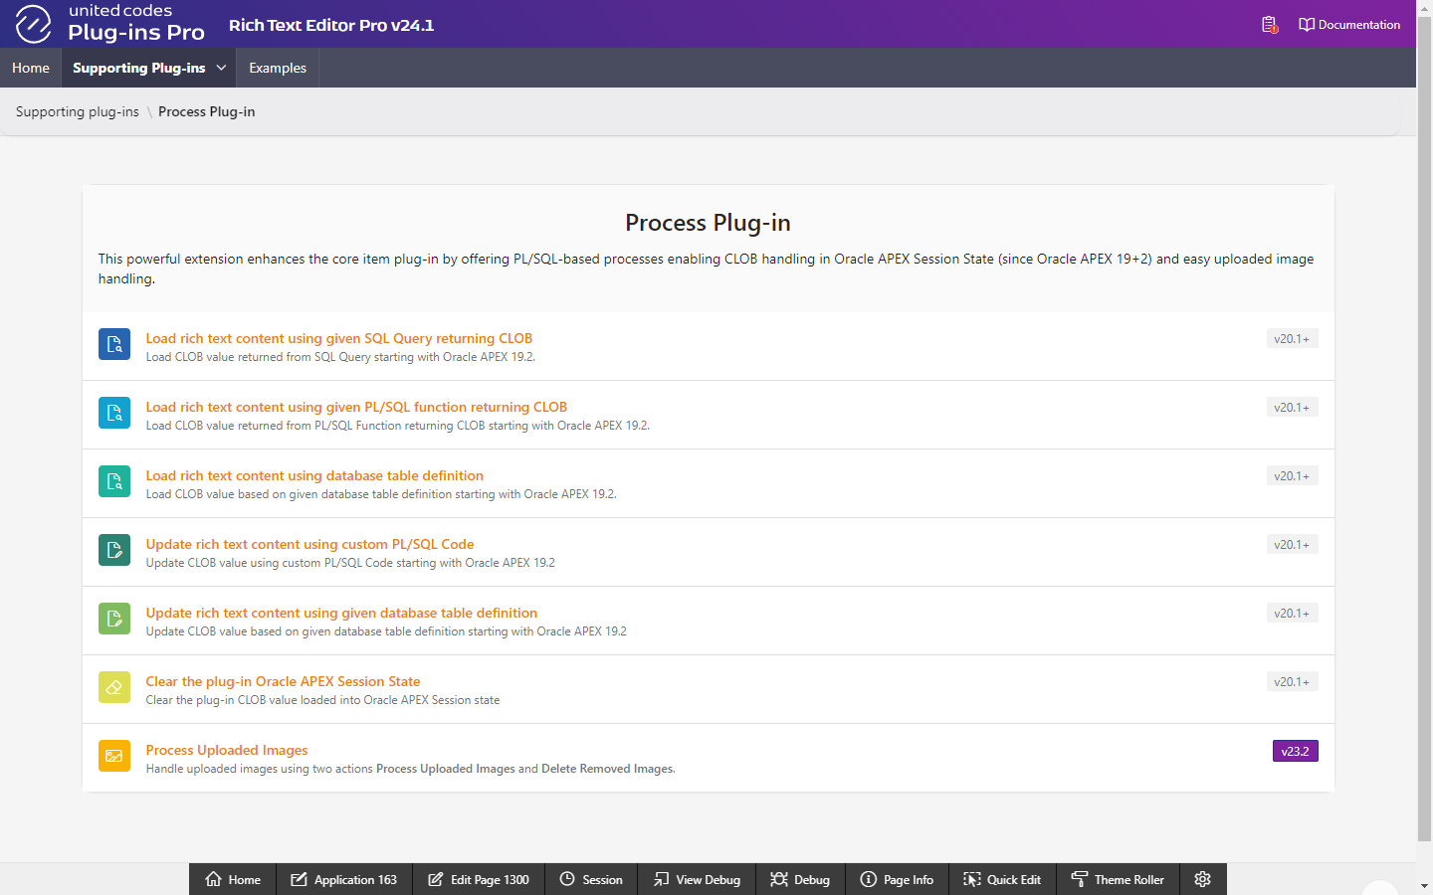Click the Debug bug icon
Viewport: 1433px width, 895px height.
[779, 879]
